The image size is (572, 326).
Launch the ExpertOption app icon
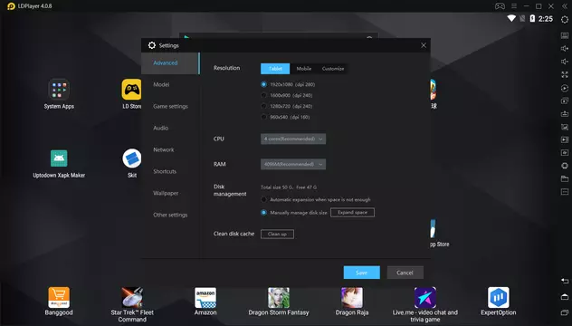pos(499,298)
